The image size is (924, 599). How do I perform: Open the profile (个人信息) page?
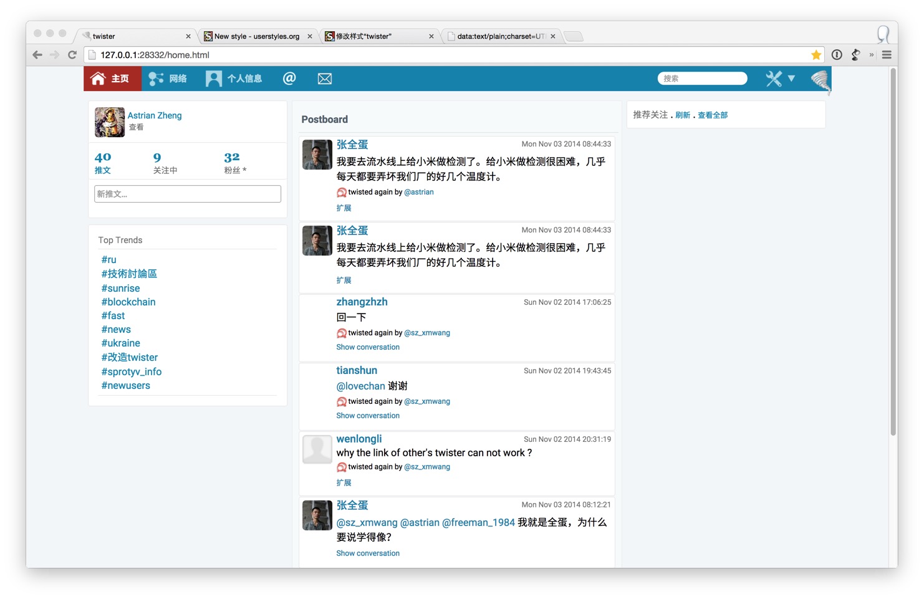click(x=234, y=79)
